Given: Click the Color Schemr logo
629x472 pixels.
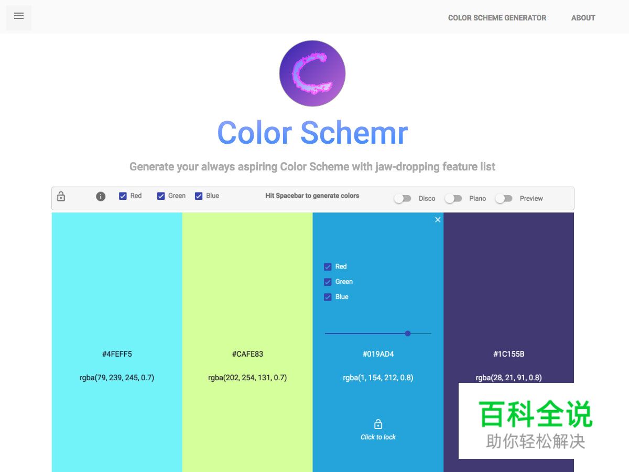Looking at the screenshot, I should coord(312,73).
